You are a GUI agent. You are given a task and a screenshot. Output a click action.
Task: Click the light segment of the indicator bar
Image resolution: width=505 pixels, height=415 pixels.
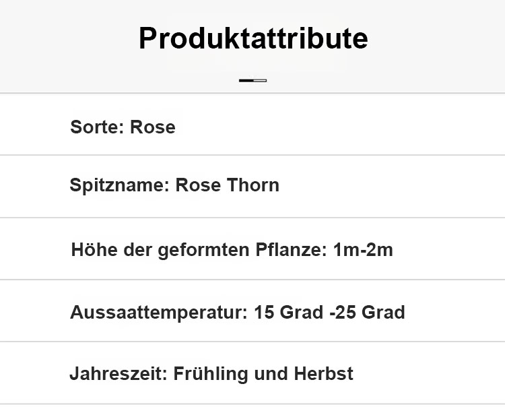pyautogui.click(x=260, y=81)
